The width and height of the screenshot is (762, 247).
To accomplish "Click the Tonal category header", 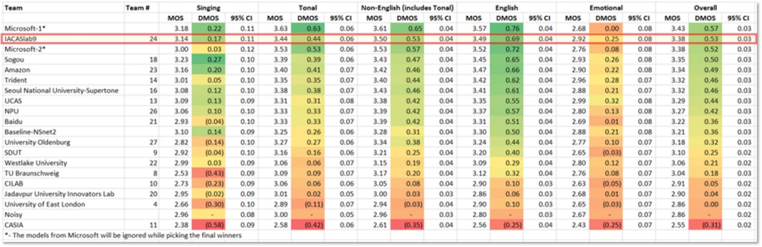I will coord(307,8).
